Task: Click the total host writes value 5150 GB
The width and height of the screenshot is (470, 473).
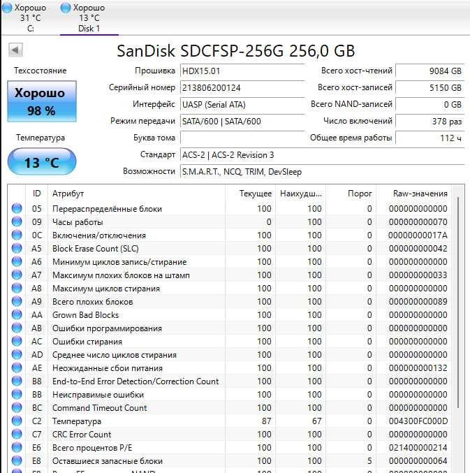Action: 429,88
